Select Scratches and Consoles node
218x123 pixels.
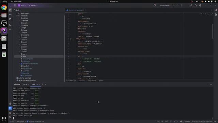[27, 80]
